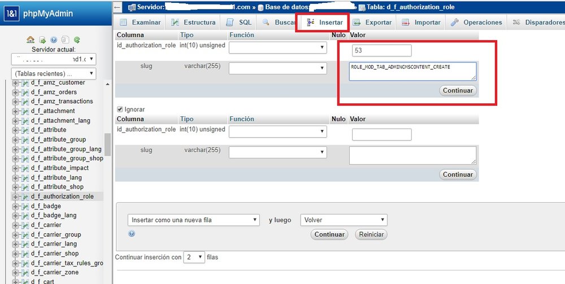Click Continuar under the second row form
The height and width of the screenshot is (284, 565).
point(458,174)
